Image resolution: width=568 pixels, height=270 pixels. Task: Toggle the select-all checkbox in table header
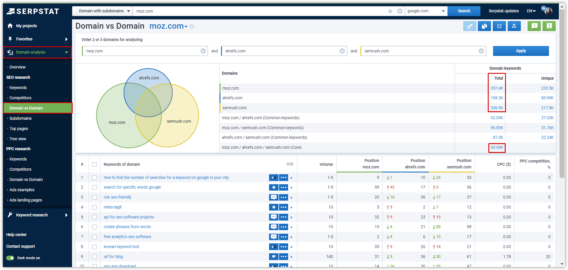95,164
